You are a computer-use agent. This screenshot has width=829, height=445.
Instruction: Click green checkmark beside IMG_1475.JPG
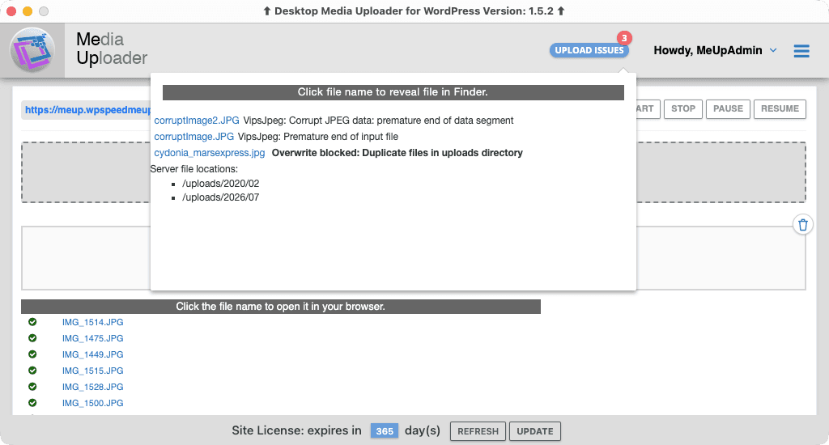(32, 337)
